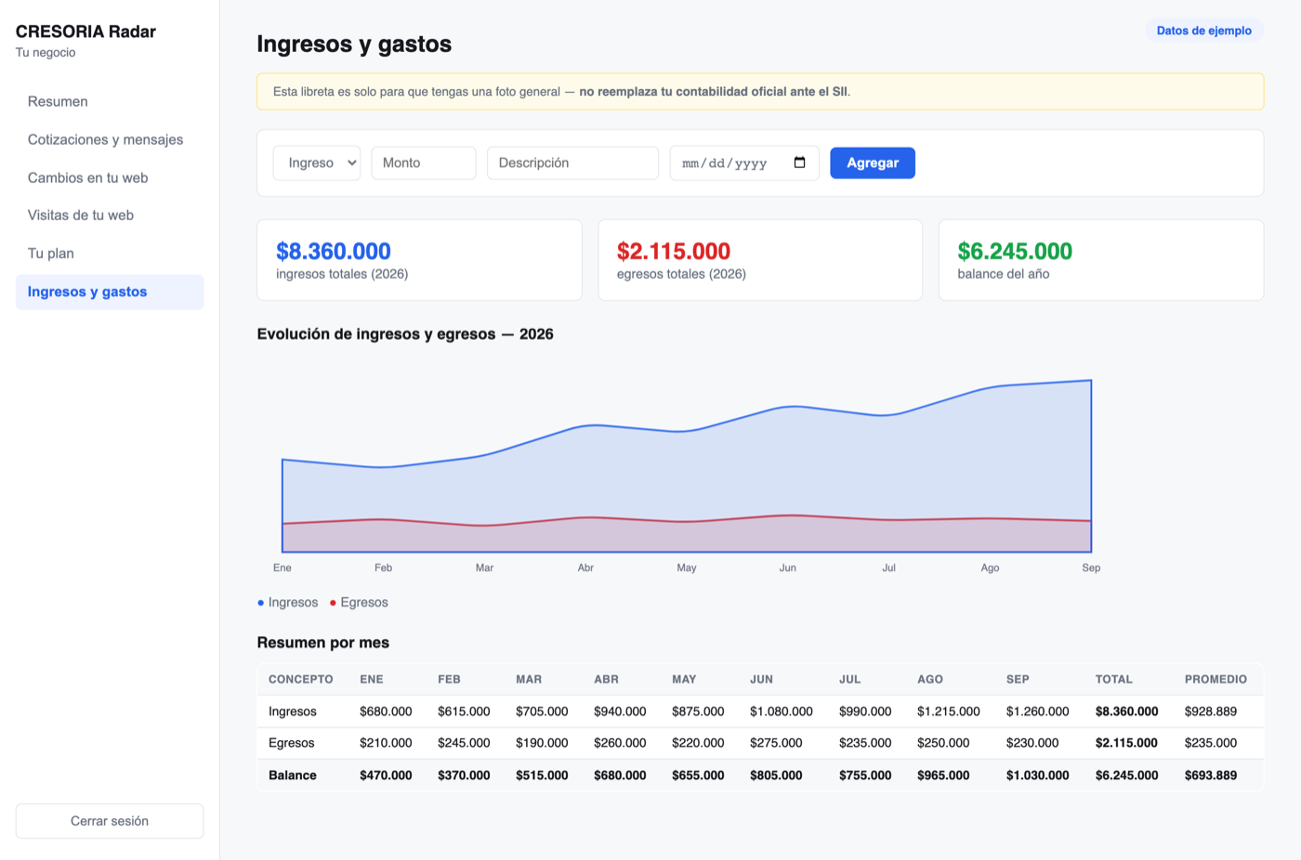
Task: Click the $1.260.000 Sep ingresos cell
Action: pos(1037,711)
